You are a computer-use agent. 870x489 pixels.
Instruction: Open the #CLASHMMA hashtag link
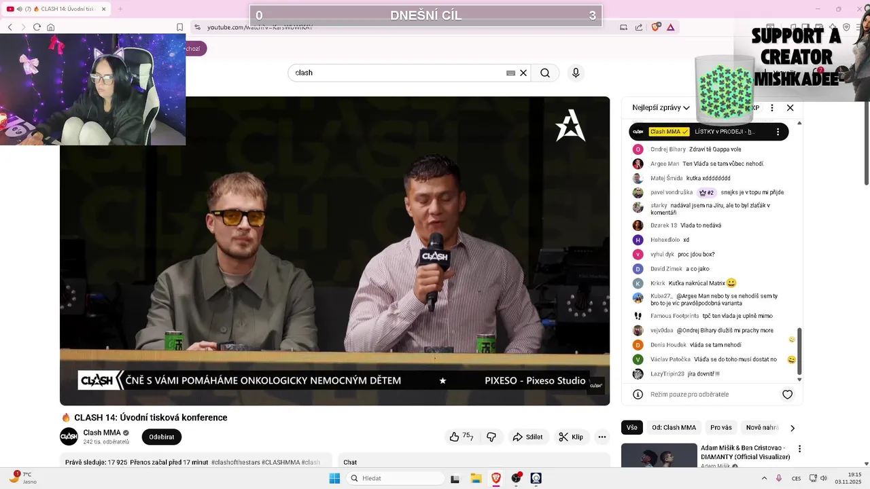click(281, 463)
